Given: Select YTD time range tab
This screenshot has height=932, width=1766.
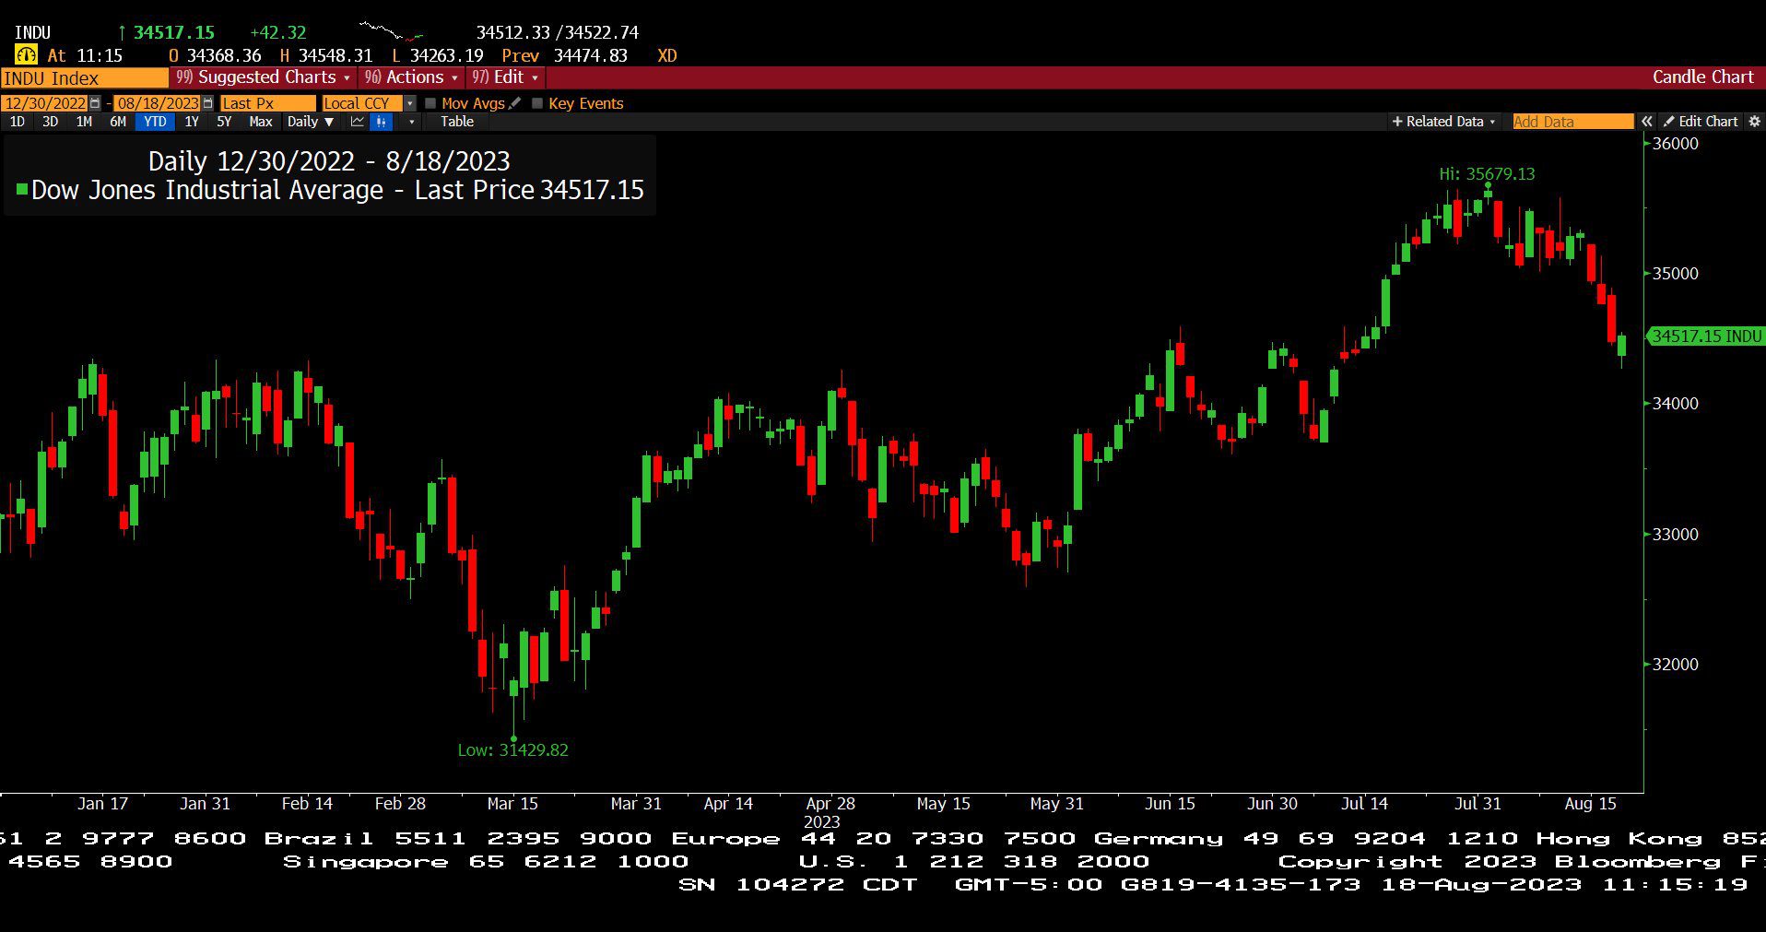Looking at the screenshot, I should coord(155,122).
